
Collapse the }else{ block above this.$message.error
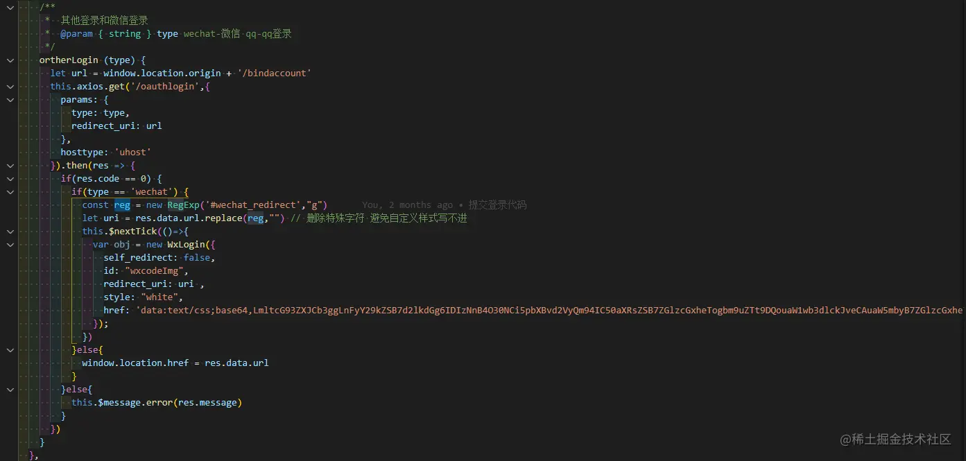[10, 389]
